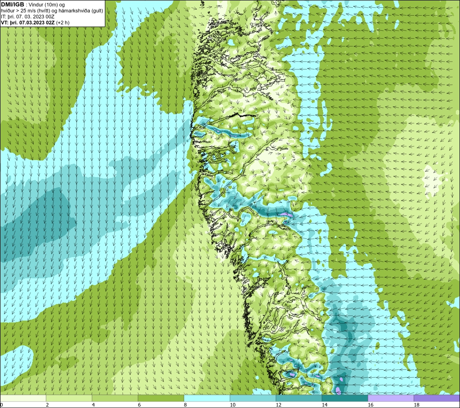Click the scale label 12
The image size is (460, 408).
point(278,405)
